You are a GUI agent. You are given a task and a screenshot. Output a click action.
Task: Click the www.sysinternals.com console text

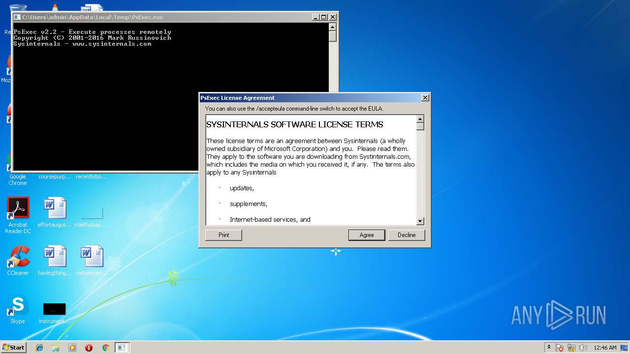pos(112,44)
